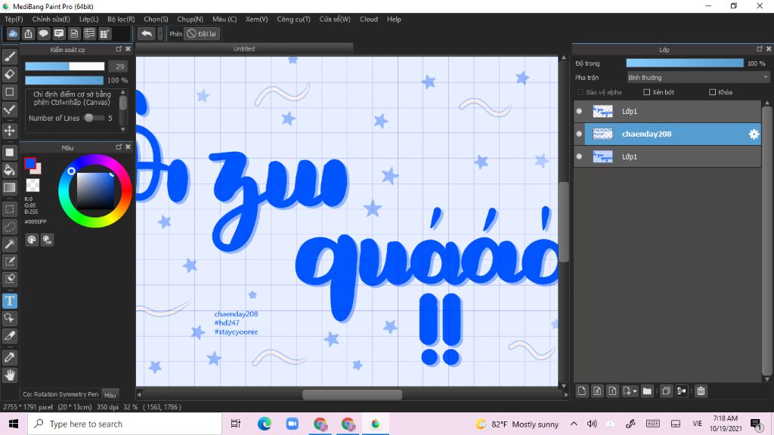Select the Shape brush square tool
The height and width of the screenshot is (435, 774).
point(9,91)
